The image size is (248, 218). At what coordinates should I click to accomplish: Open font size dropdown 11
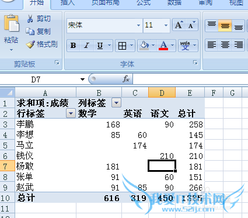pos(166,25)
